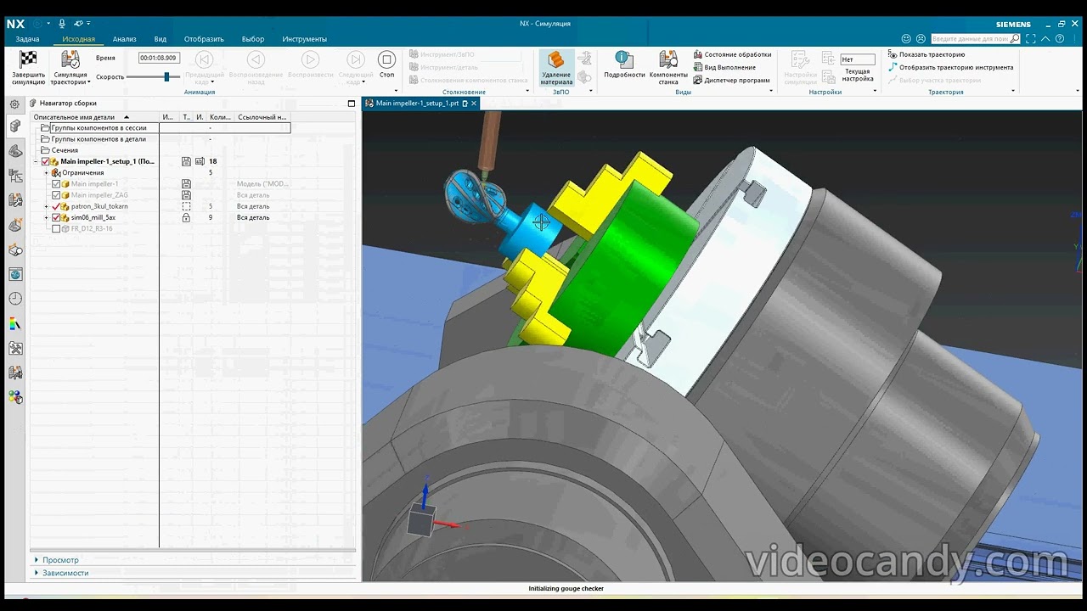Sort by Описательное имя детали column header
Screen dimensions: 1087x611
(95, 117)
